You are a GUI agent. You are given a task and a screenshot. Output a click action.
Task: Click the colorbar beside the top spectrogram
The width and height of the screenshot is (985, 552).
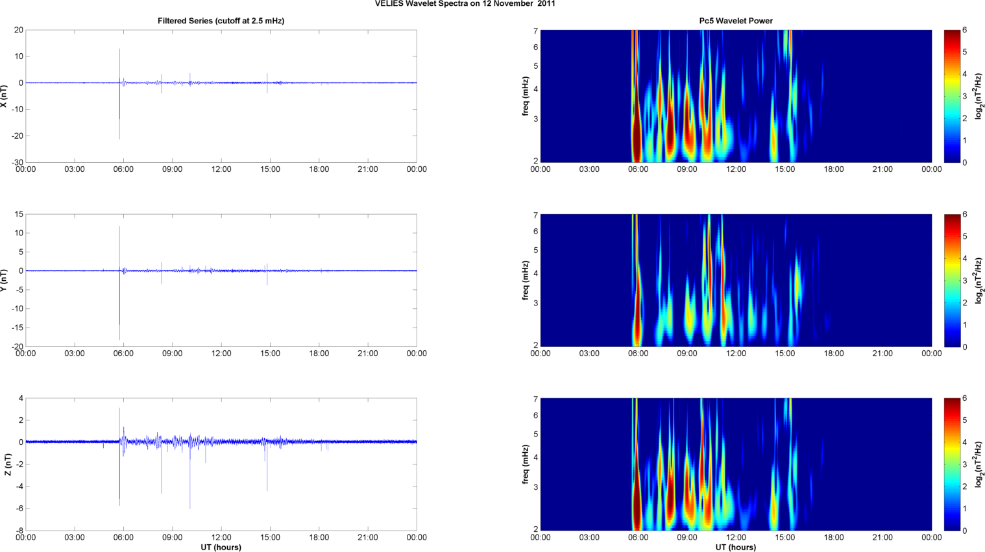click(x=952, y=96)
